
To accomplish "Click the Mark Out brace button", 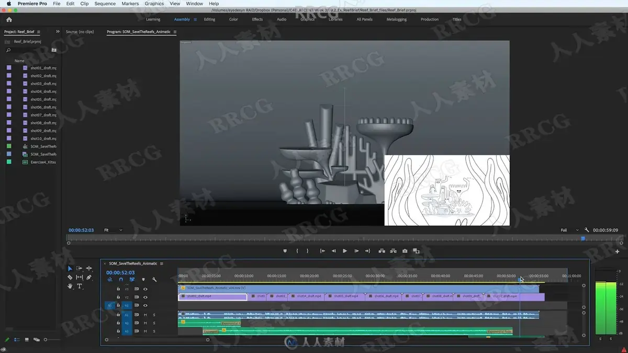I will click(x=307, y=251).
